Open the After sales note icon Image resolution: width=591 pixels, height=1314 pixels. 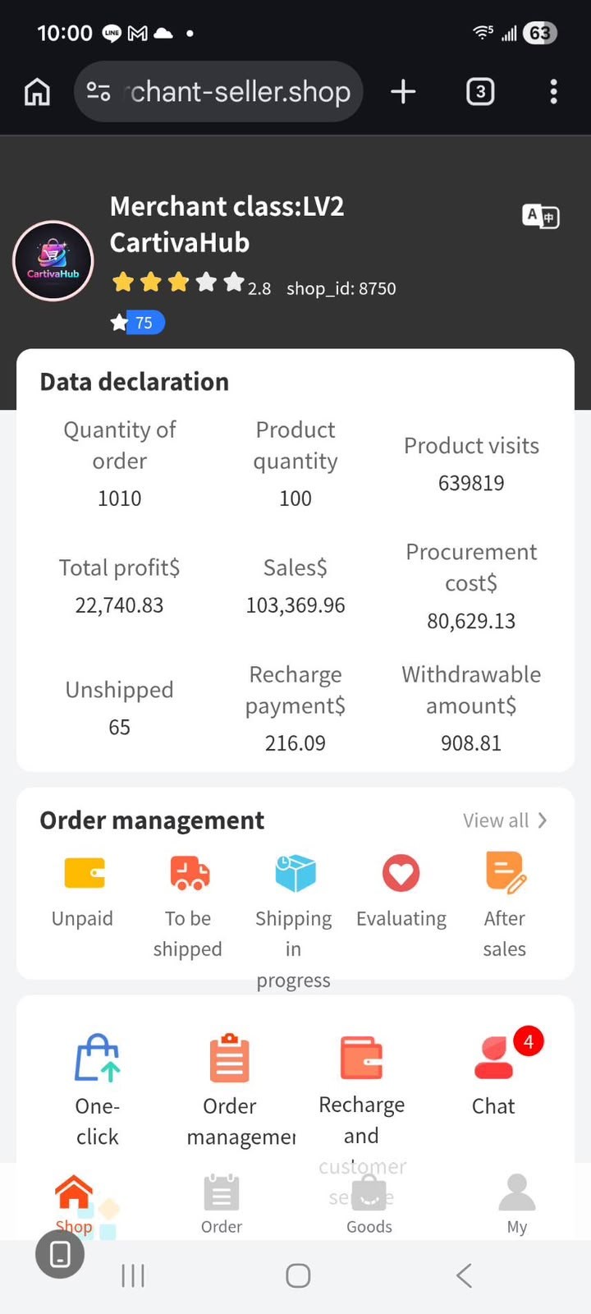tap(506, 873)
